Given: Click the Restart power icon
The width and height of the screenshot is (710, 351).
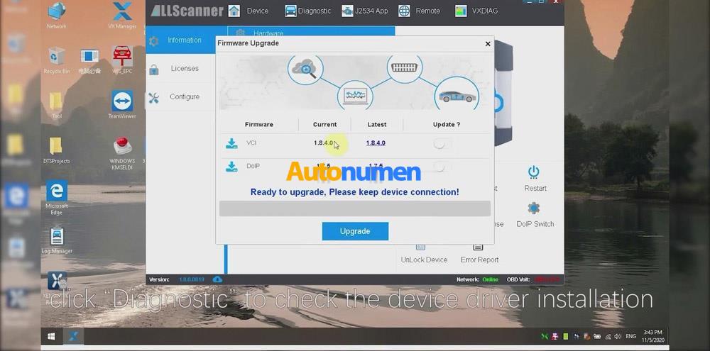Looking at the screenshot, I should [533, 172].
